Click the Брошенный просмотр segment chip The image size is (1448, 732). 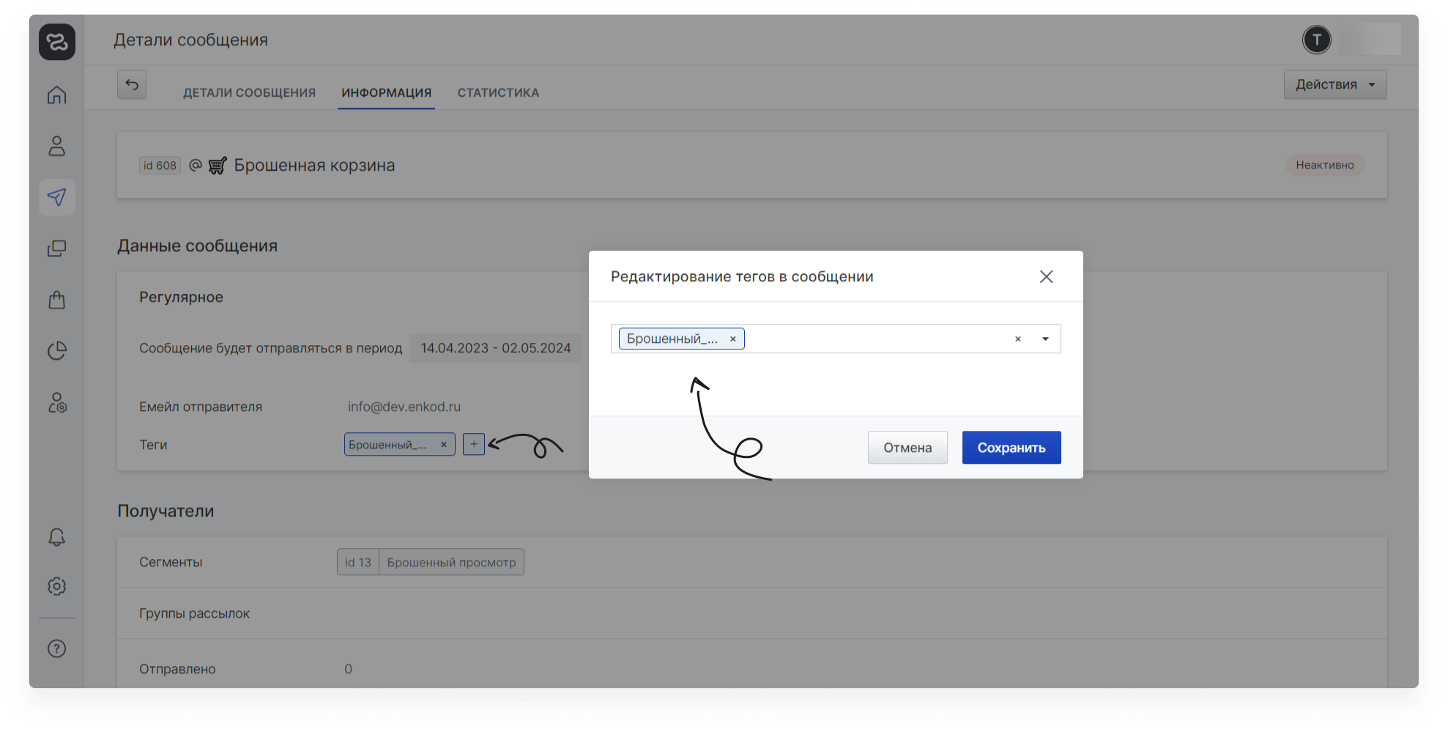point(451,562)
